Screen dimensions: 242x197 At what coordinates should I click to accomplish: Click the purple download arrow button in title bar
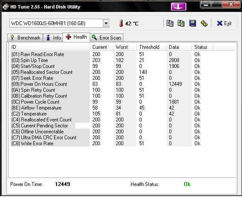point(179,7)
